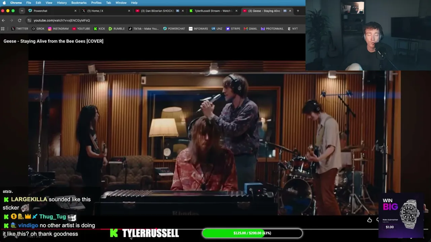Open the POWERCHAT bookmark
The height and width of the screenshot is (242, 431).
[174, 29]
